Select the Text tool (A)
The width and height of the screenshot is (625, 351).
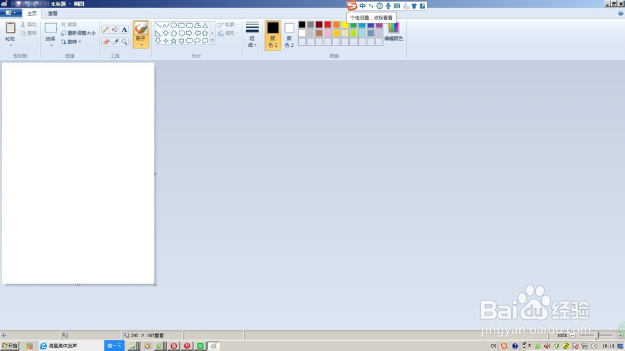click(x=124, y=29)
